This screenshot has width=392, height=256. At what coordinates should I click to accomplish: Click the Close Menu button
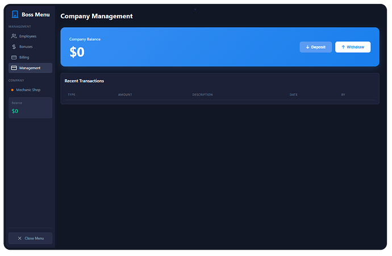[x=30, y=238]
